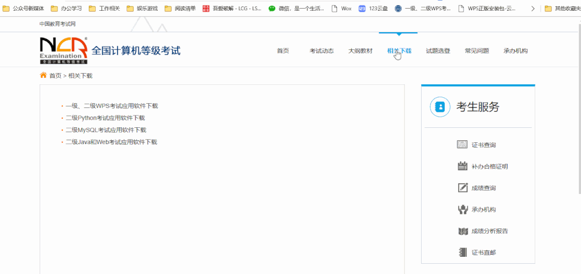Viewport: 581px width, 274px height.
Task: Click the 考生服务 heading
Action: click(478, 107)
